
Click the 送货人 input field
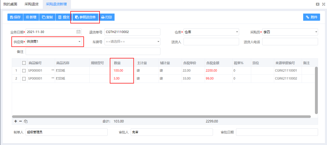[x=211, y=41]
